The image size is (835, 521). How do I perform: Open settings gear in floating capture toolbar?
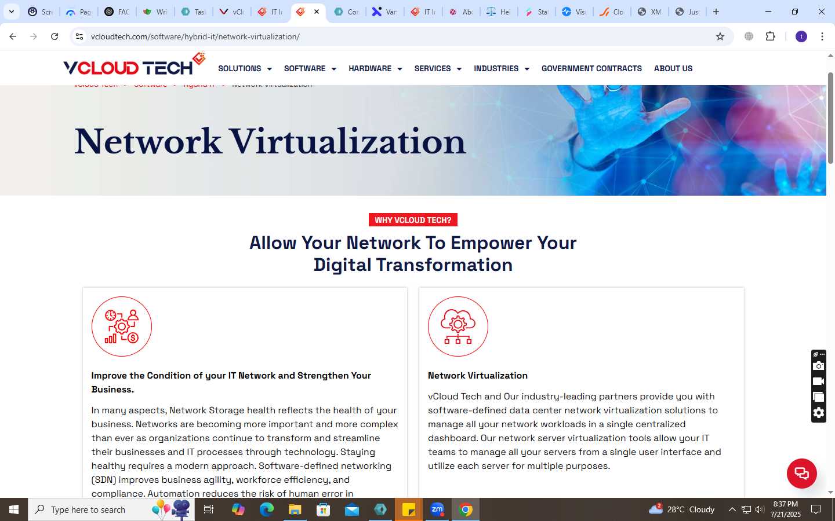click(x=818, y=413)
